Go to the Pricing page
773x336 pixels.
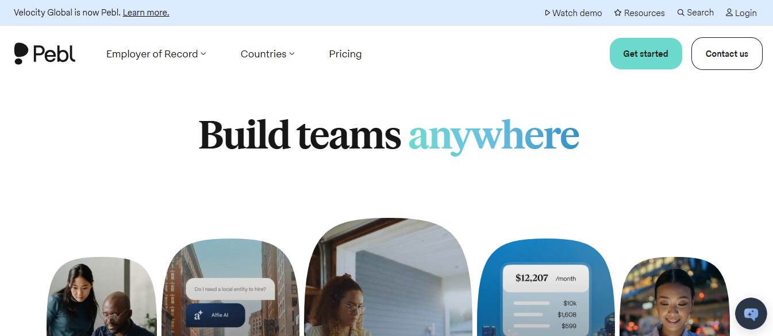point(345,54)
